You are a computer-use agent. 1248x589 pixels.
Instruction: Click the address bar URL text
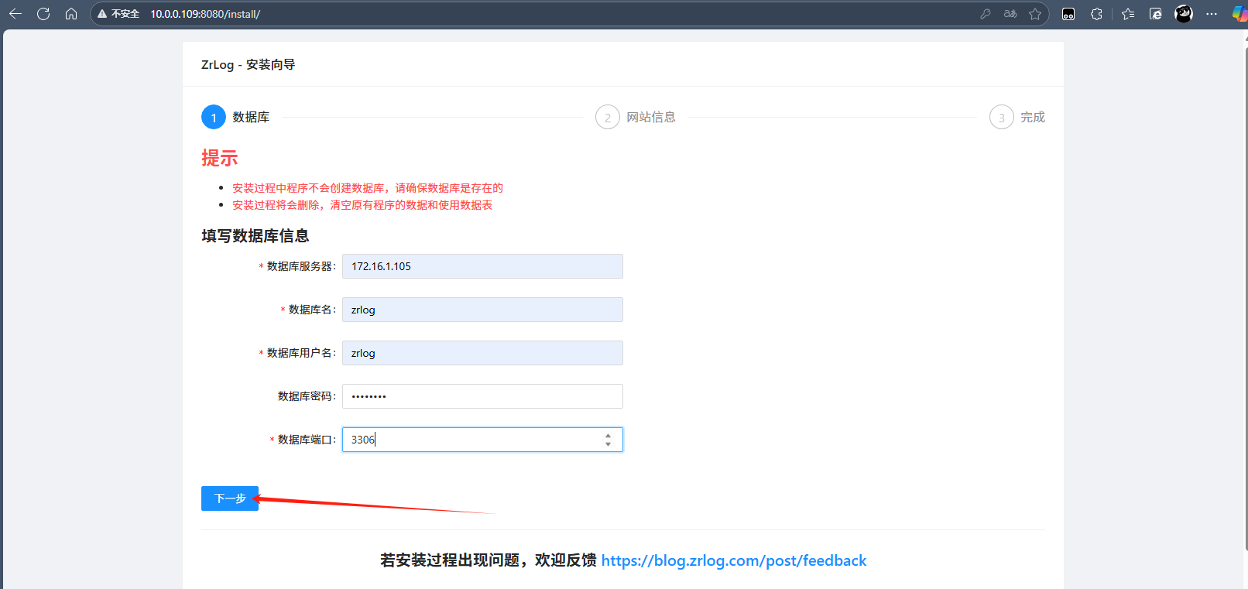coord(205,14)
